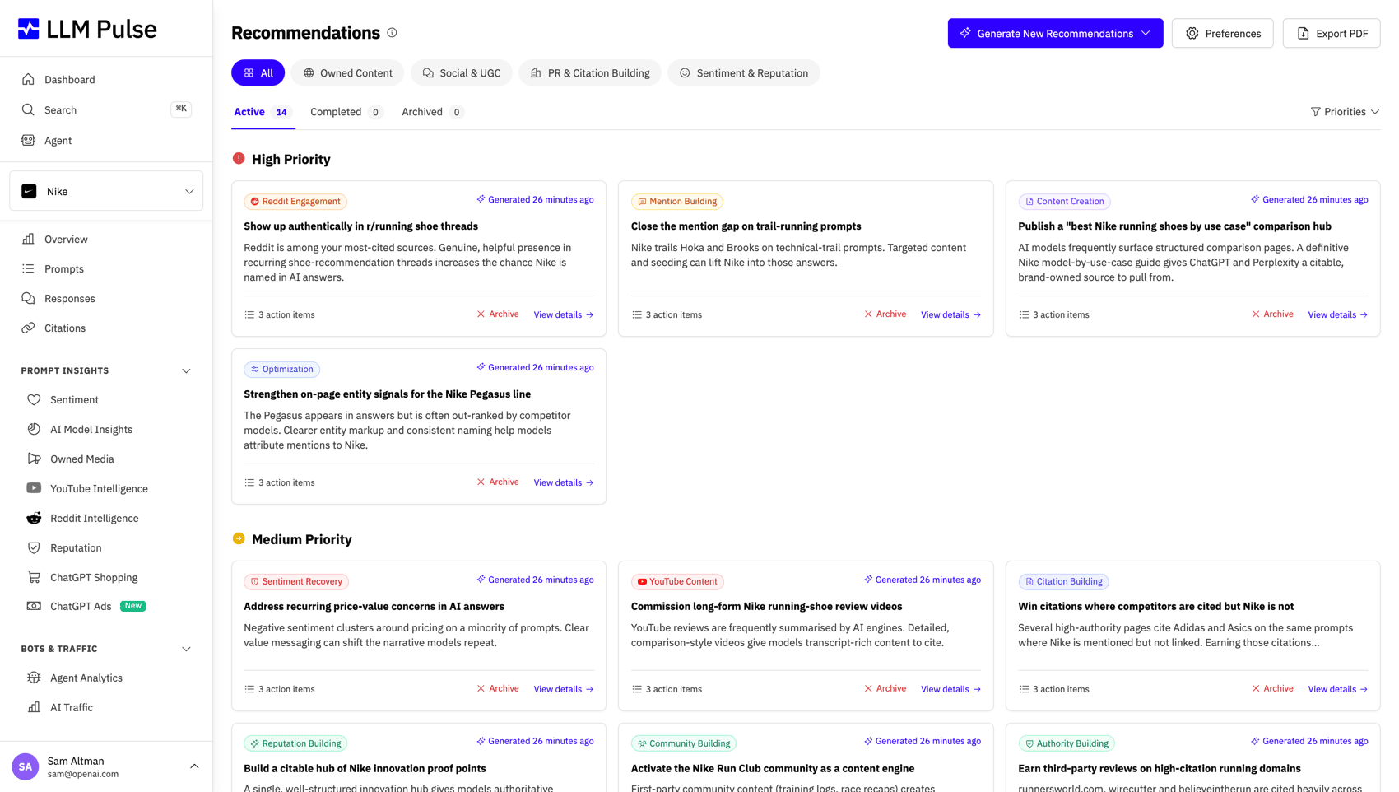1399x792 pixels.
Task: Click the Mention Building tag
Action: pos(677,202)
